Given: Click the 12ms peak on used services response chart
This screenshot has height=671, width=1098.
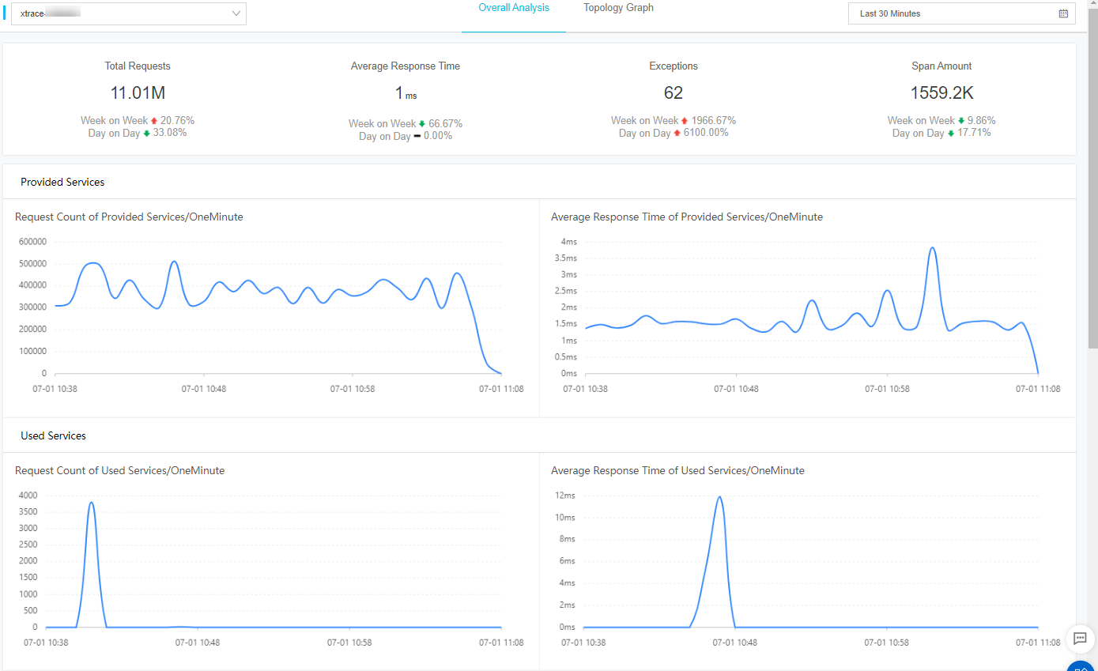Looking at the screenshot, I should click(x=719, y=497).
